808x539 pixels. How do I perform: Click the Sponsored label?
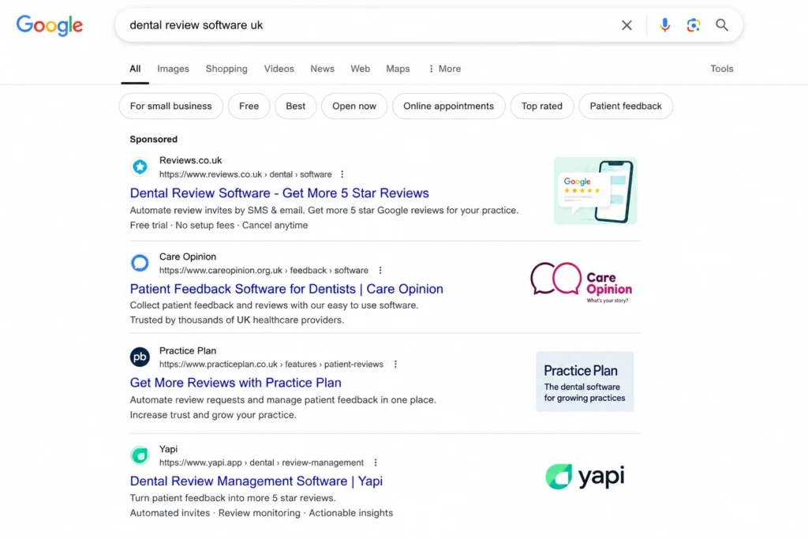[154, 139]
